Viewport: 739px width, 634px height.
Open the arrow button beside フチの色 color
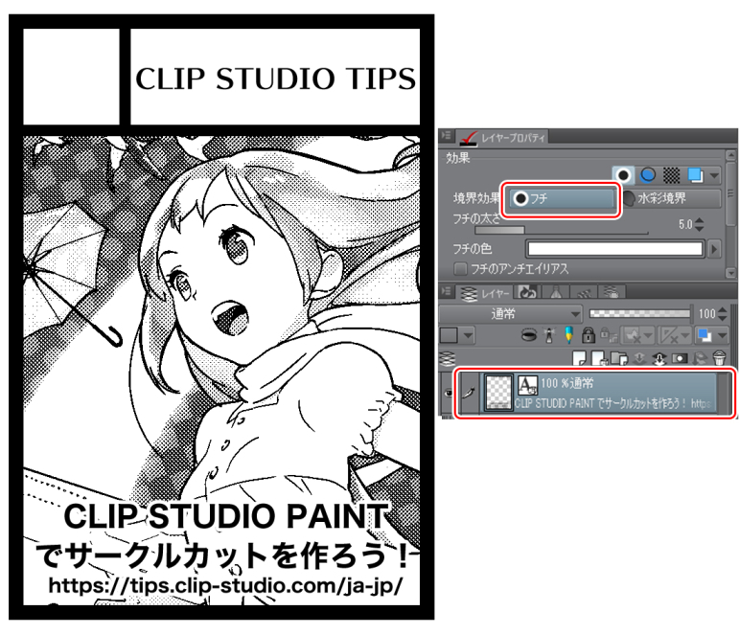[x=714, y=249]
